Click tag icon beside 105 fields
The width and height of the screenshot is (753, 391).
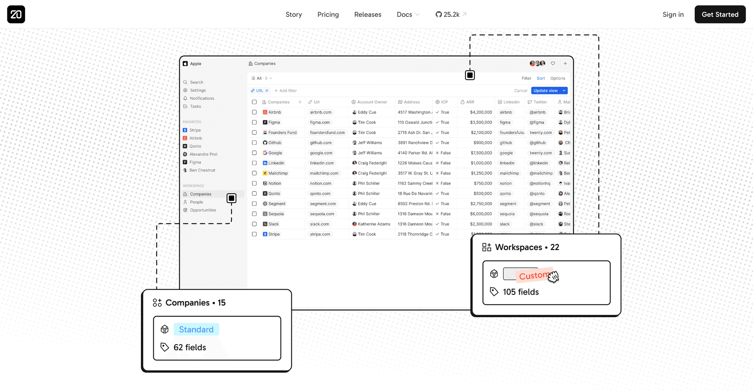tap(494, 292)
